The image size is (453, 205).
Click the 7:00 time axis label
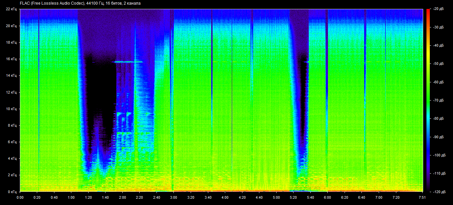tap(379, 197)
